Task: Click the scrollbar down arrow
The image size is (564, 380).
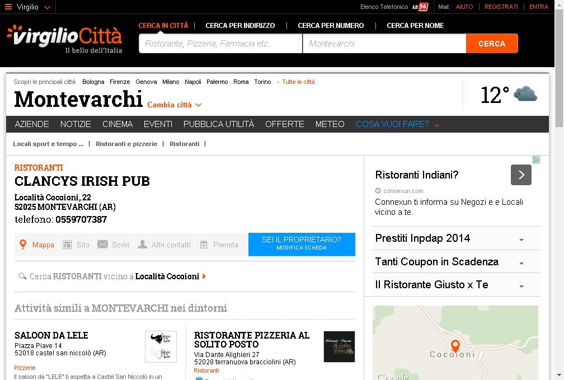Action: click(x=560, y=376)
